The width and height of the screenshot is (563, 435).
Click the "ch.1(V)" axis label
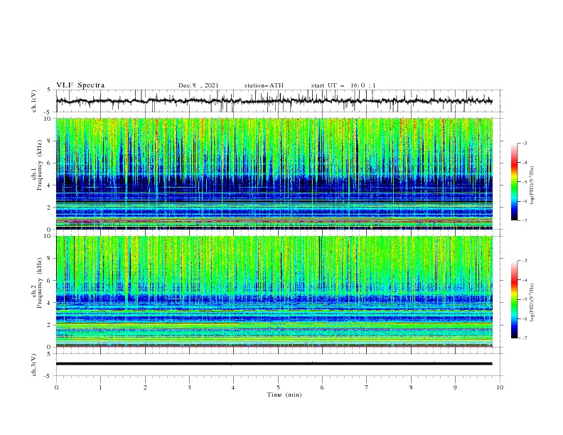34,101
